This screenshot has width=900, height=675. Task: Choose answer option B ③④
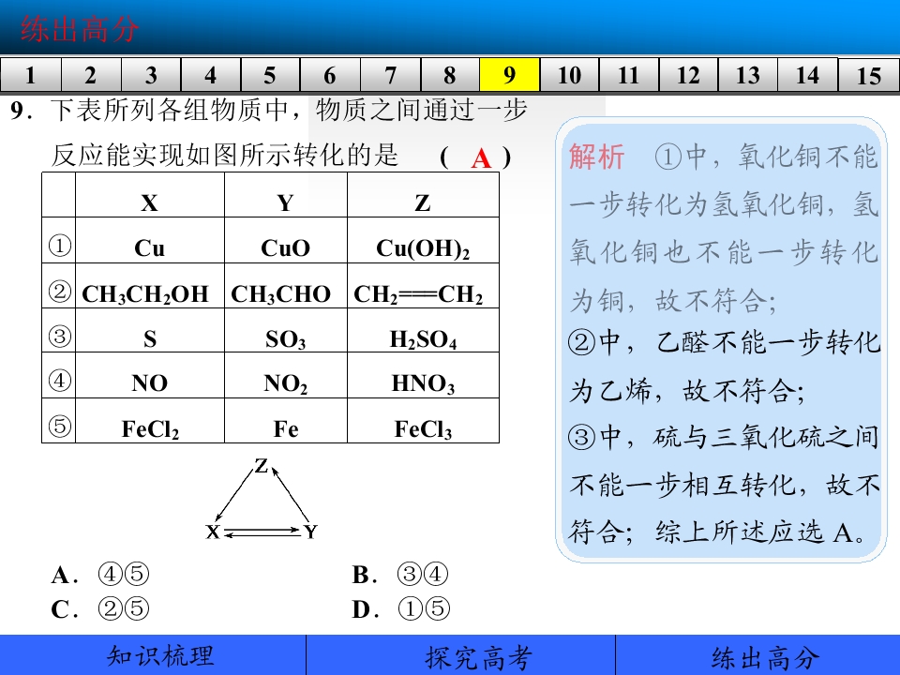click(400, 574)
